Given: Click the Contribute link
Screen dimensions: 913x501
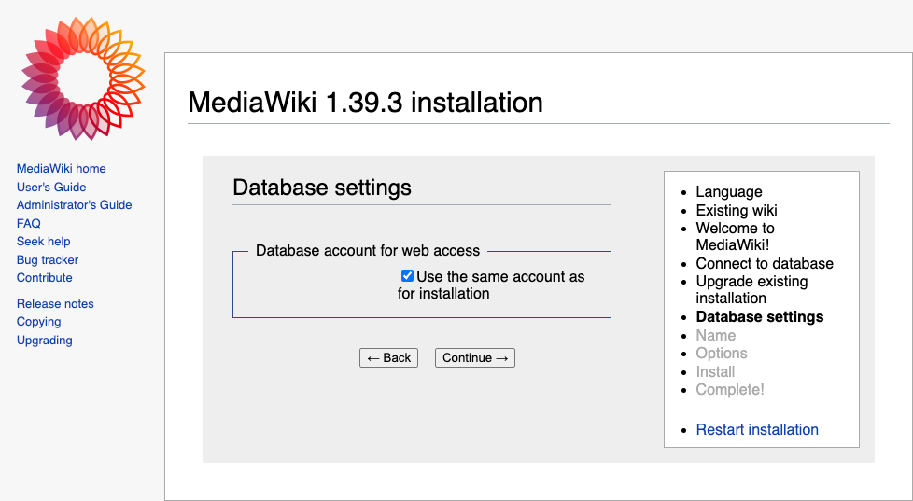Looking at the screenshot, I should coord(45,278).
